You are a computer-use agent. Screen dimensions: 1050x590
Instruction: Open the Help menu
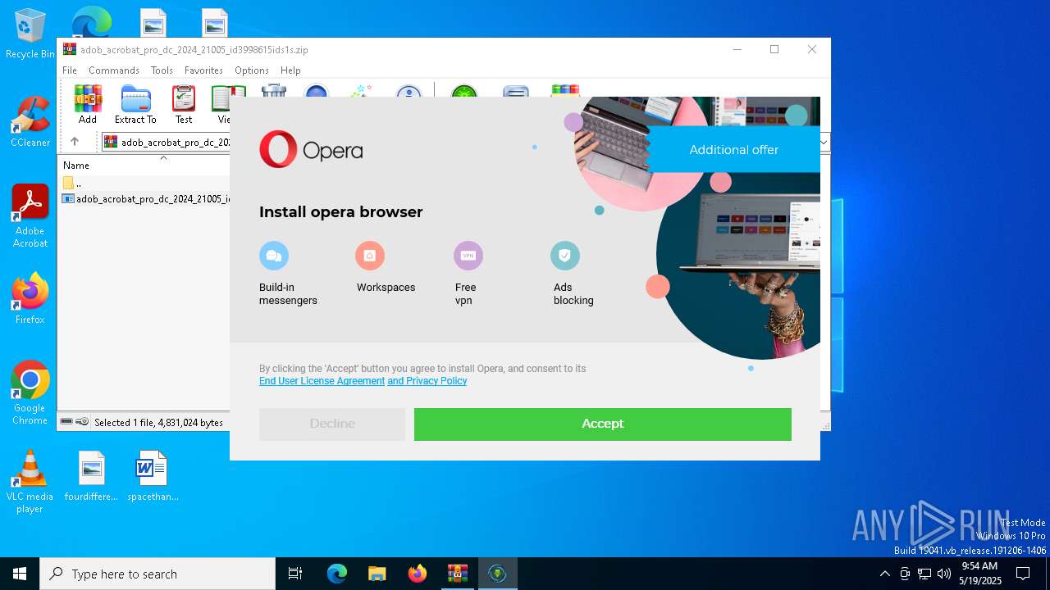(290, 70)
